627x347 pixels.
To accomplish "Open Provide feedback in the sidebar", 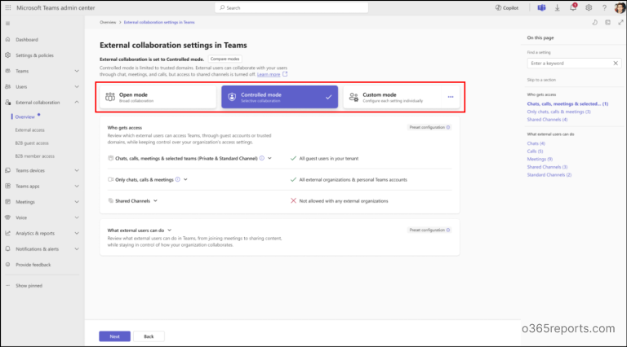I will pyautogui.click(x=33, y=265).
